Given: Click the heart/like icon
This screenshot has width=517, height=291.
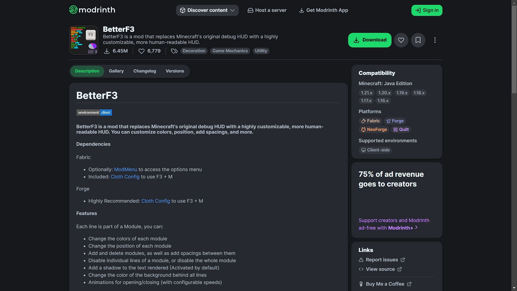Looking at the screenshot, I should [401, 40].
